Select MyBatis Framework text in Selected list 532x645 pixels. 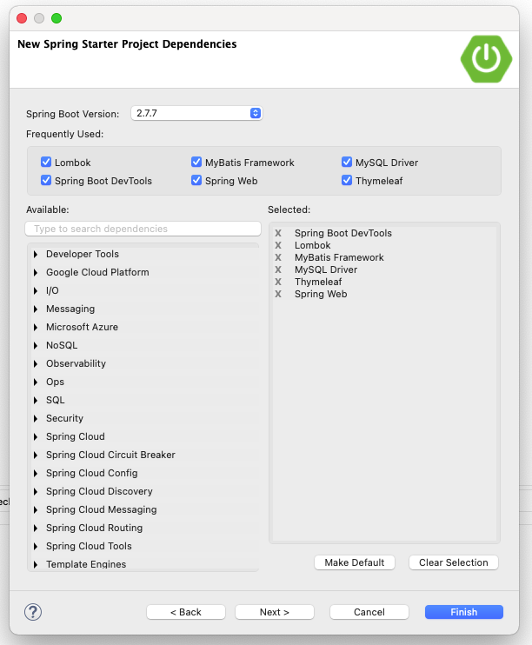click(x=339, y=257)
